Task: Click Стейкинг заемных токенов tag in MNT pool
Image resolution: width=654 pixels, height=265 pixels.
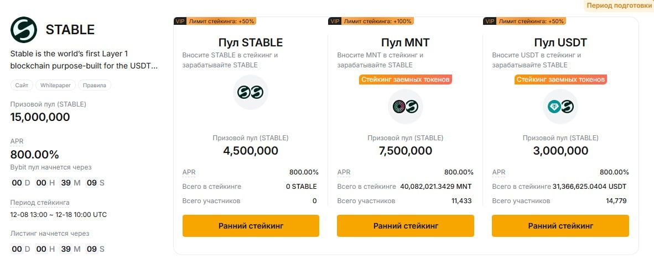Action: point(406,79)
